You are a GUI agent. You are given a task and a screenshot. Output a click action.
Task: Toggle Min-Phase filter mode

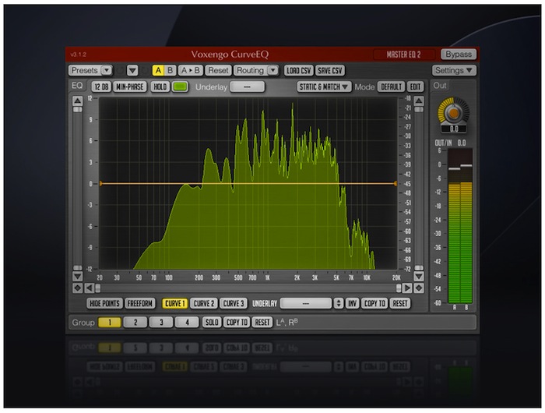pos(130,86)
